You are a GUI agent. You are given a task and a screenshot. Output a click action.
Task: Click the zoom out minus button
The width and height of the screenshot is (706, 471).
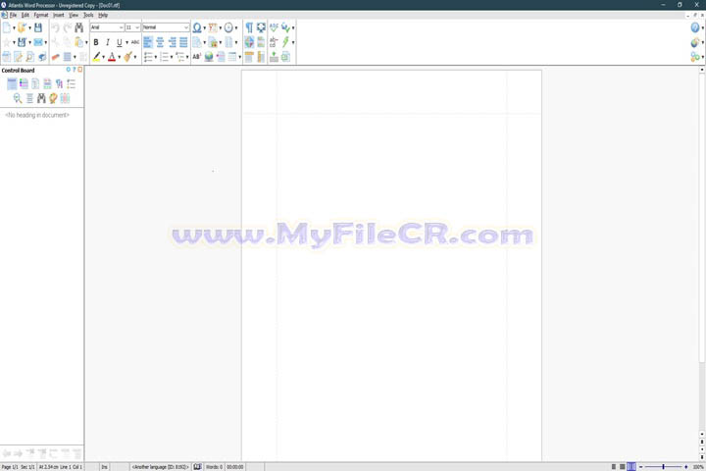640,467
